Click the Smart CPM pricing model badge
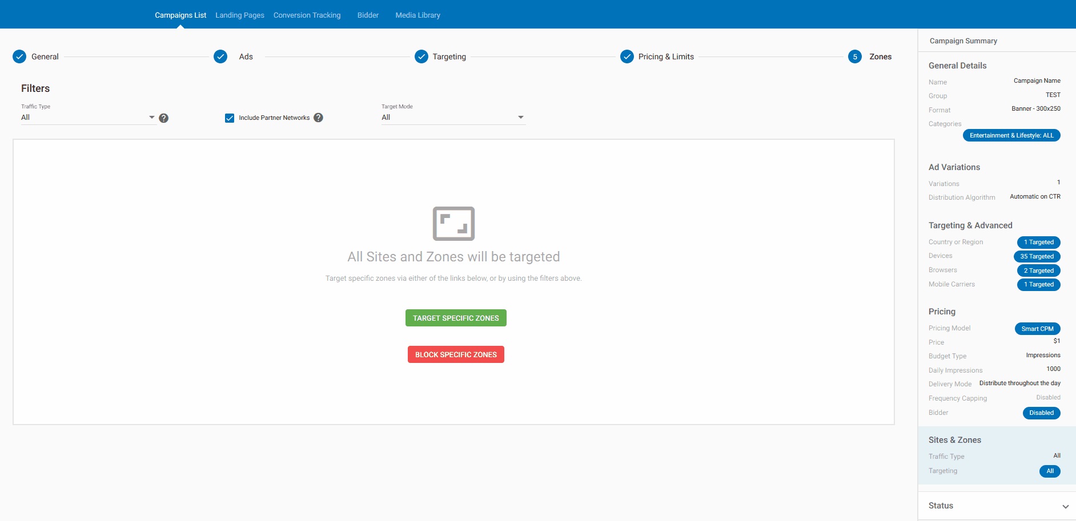Image resolution: width=1076 pixels, height=521 pixels. 1037,329
